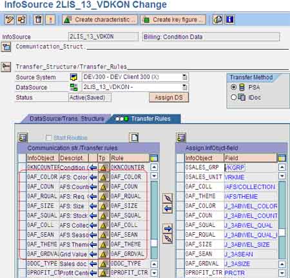Open right table column configuration icon
The image size is (290, 278).
pos(282,158)
